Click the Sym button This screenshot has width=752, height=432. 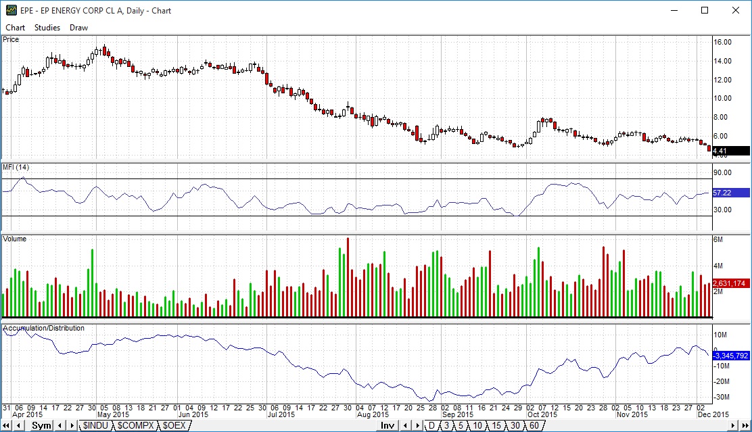click(41, 426)
